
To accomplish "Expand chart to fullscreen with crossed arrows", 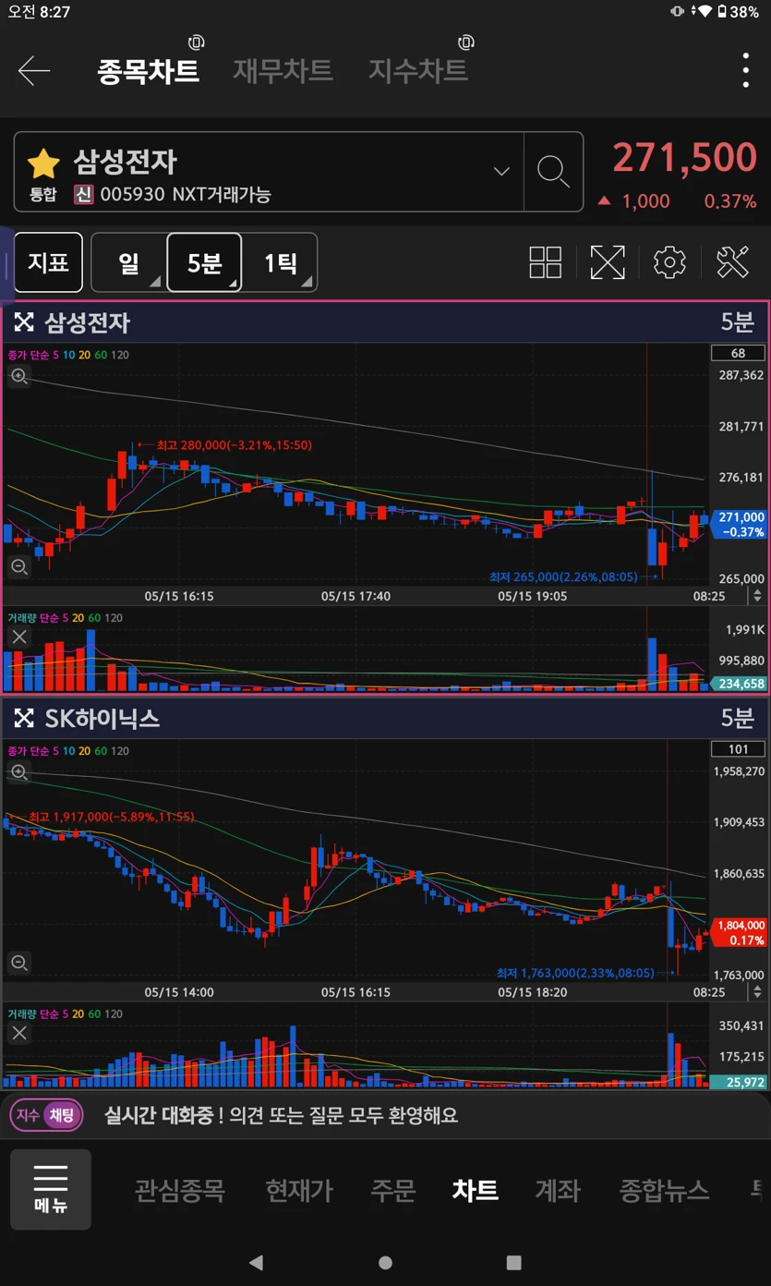I will click(x=608, y=262).
